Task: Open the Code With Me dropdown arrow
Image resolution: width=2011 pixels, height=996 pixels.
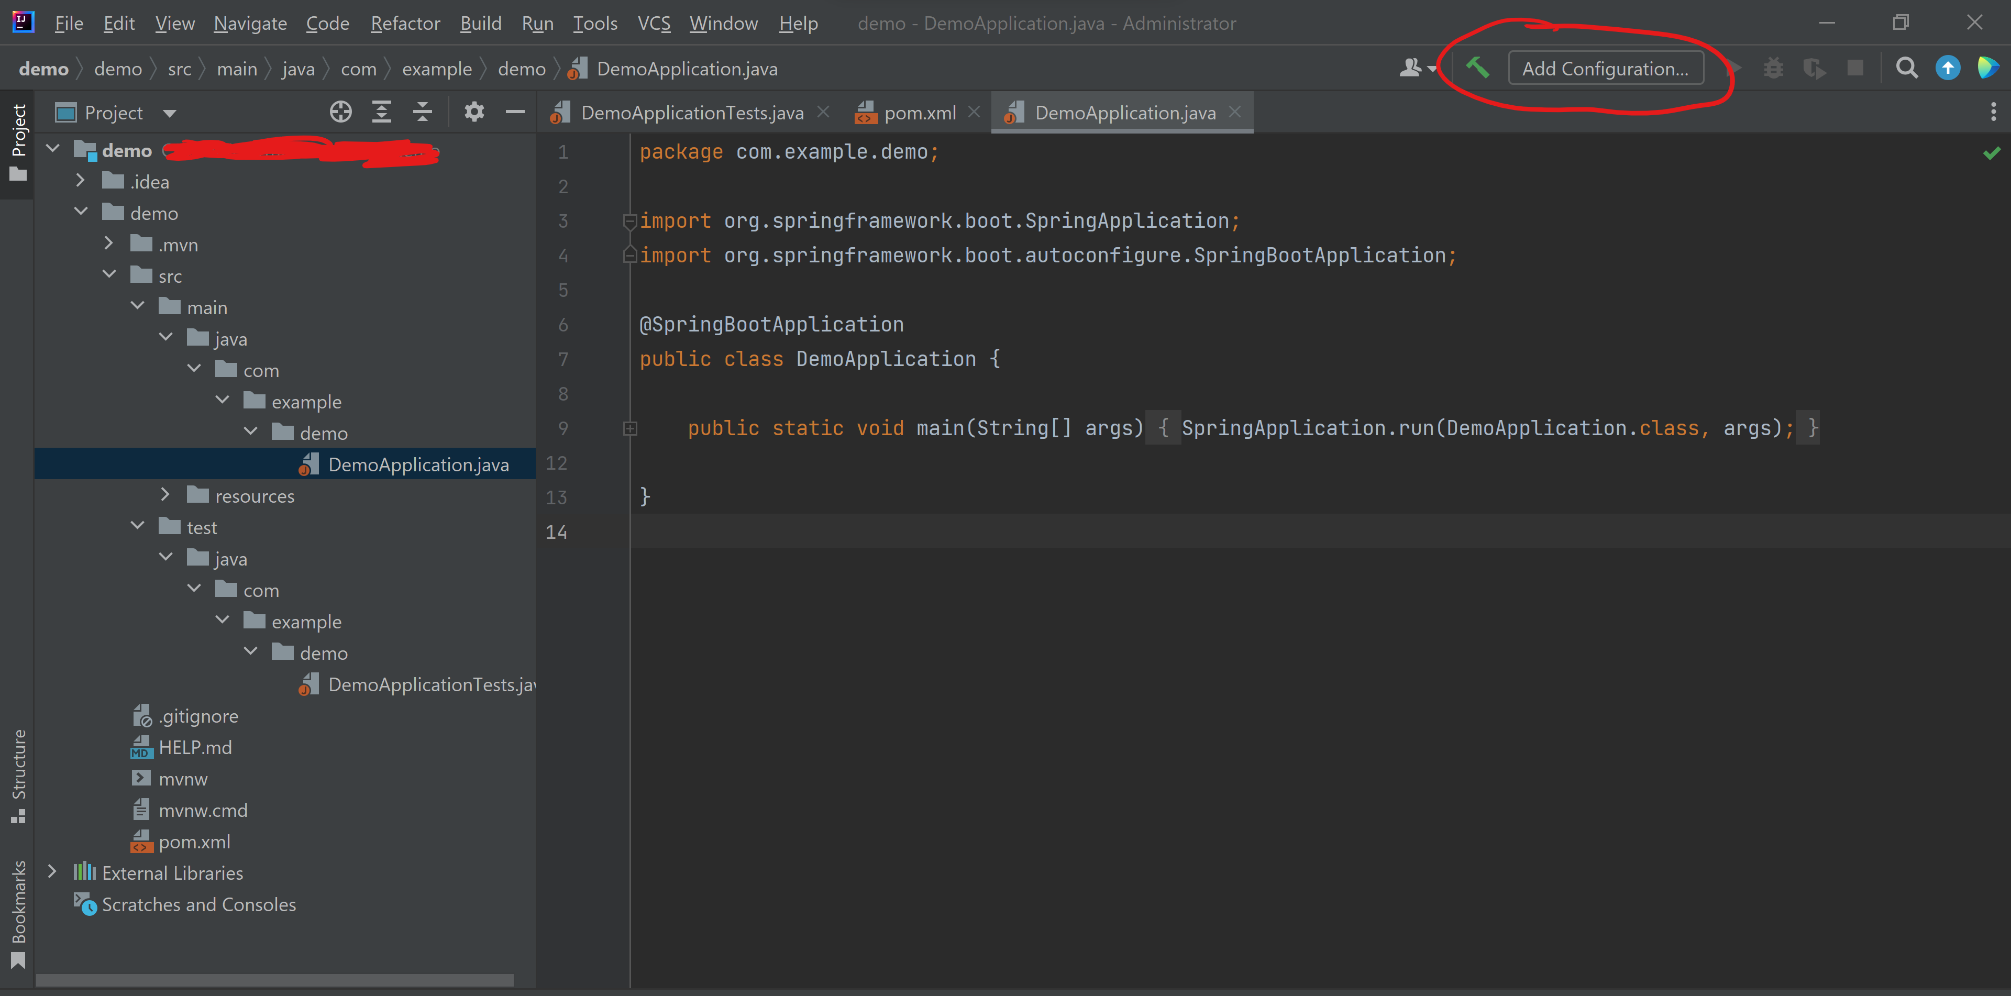Action: tap(1432, 70)
